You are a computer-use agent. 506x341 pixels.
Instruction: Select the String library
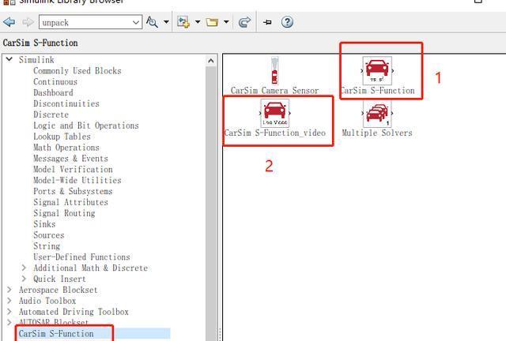click(x=47, y=246)
